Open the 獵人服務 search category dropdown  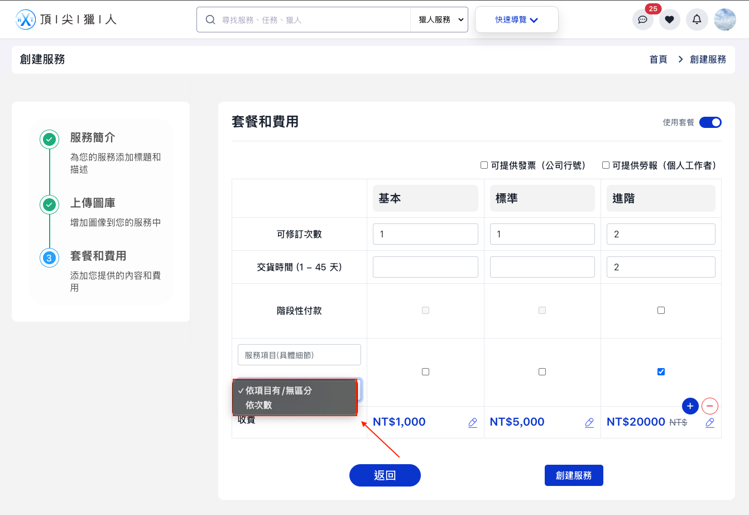[x=439, y=20]
